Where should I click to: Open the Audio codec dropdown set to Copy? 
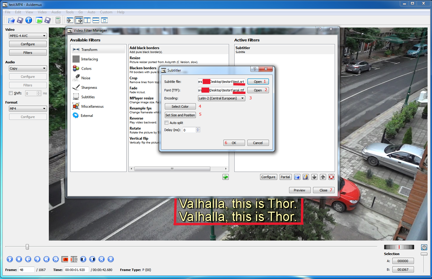coord(28,68)
